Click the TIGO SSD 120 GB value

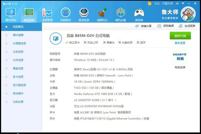coord(94,88)
